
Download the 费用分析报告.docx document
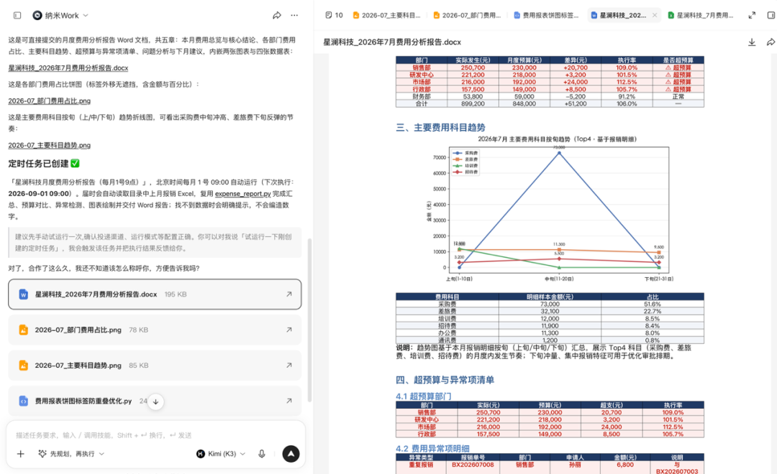pyautogui.click(x=752, y=42)
